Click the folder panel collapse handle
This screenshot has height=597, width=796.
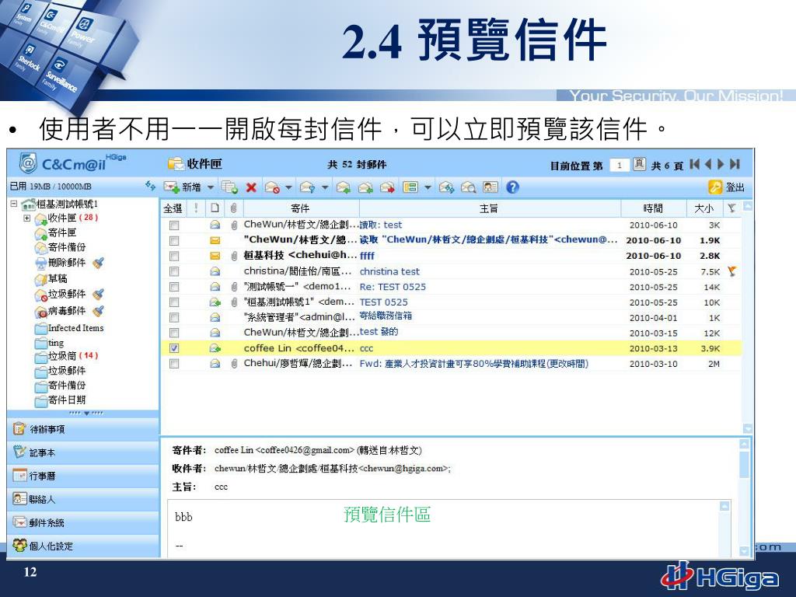(86, 414)
